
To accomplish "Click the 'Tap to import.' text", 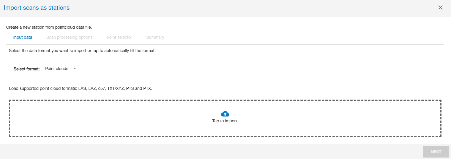I will pos(225,121).
